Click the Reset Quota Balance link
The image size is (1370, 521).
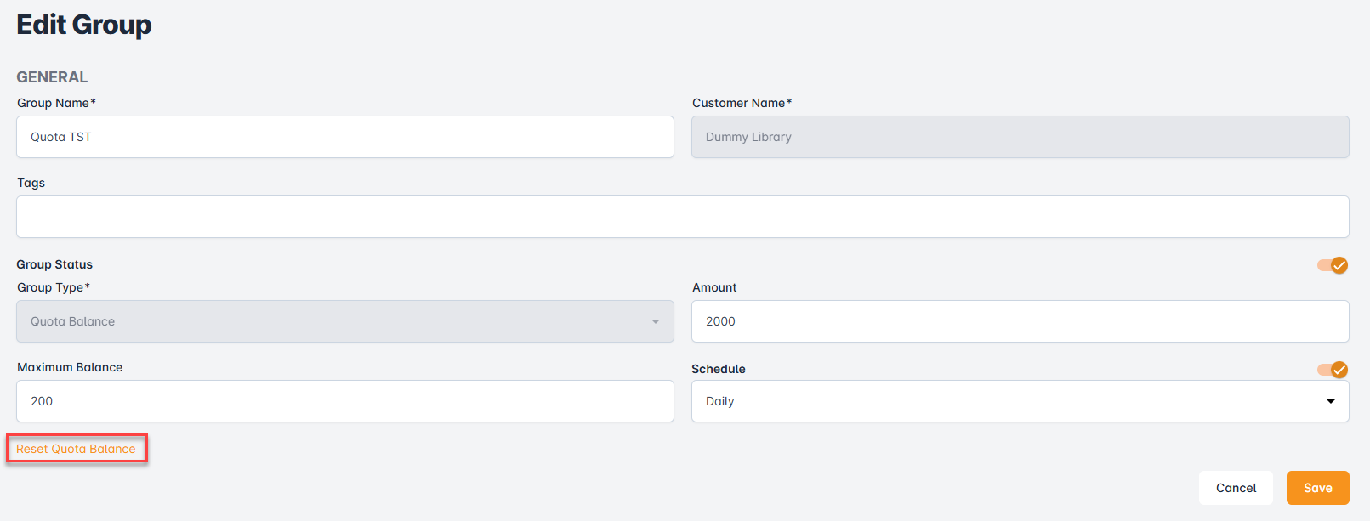[x=76, y=449]
